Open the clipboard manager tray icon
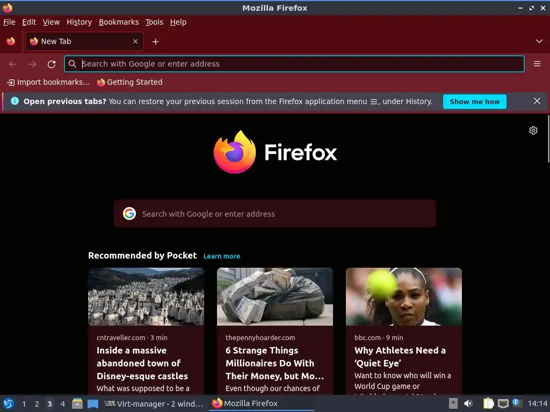This screenshot has width=550, height=412. coord(488,403)
